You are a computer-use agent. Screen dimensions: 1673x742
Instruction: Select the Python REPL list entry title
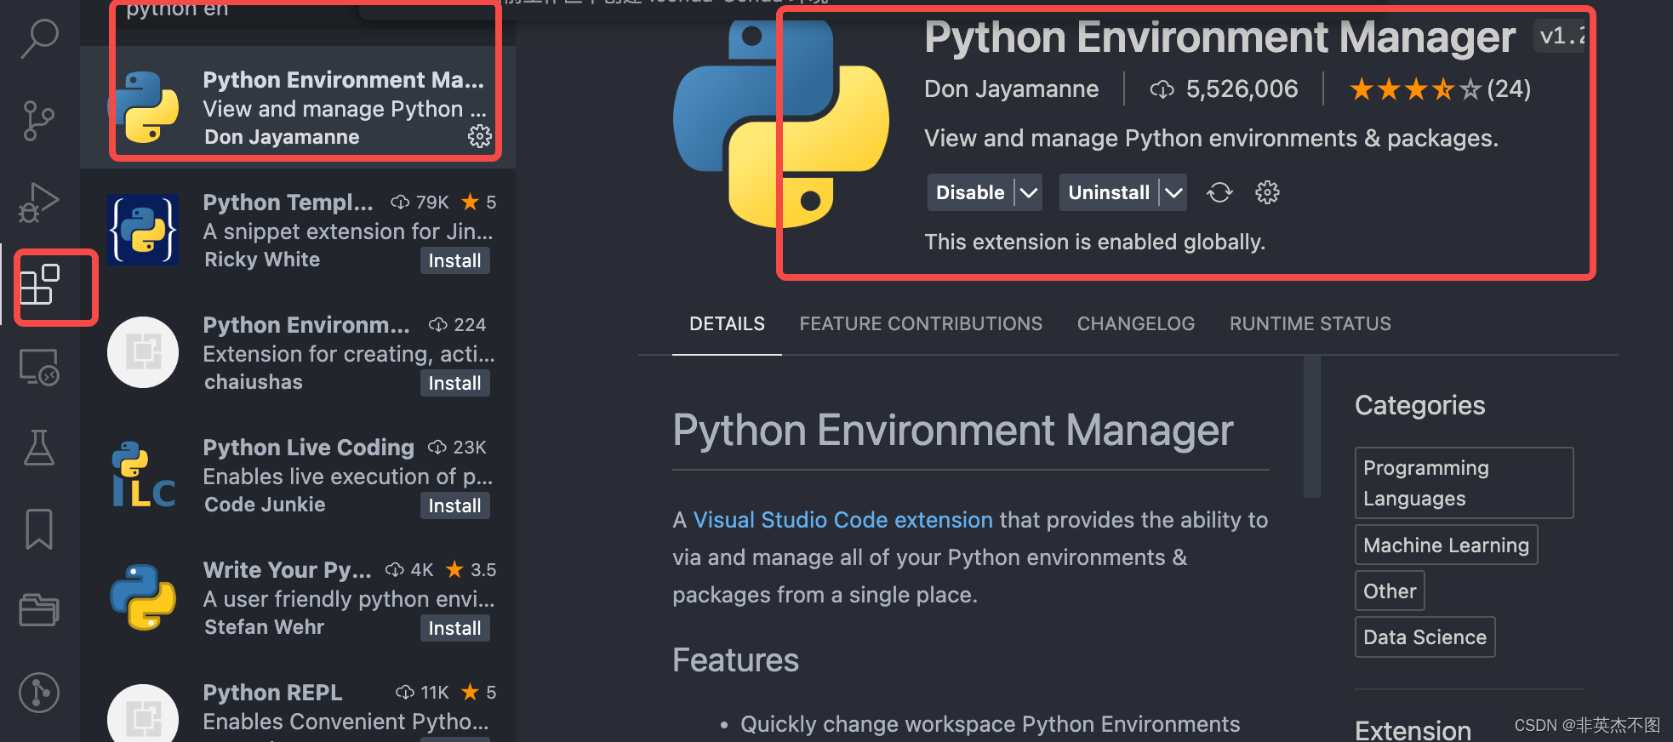(272, 693)
